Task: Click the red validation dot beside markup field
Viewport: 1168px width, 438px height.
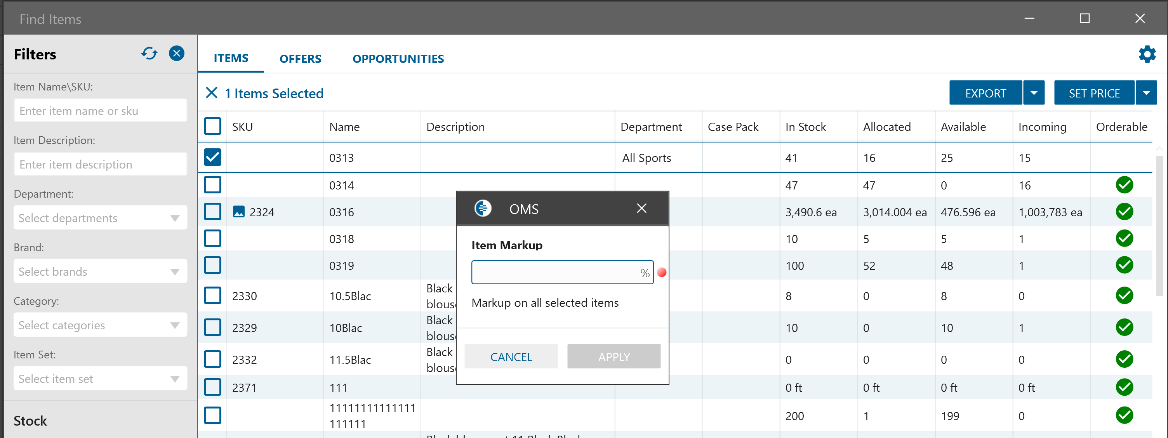Action: pos(662,273)
